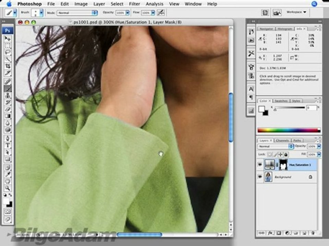Add a layer style via fx icon

(270, 233)
